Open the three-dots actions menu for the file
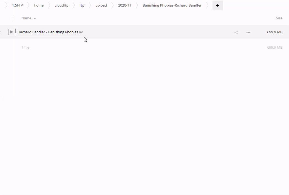 248,32
